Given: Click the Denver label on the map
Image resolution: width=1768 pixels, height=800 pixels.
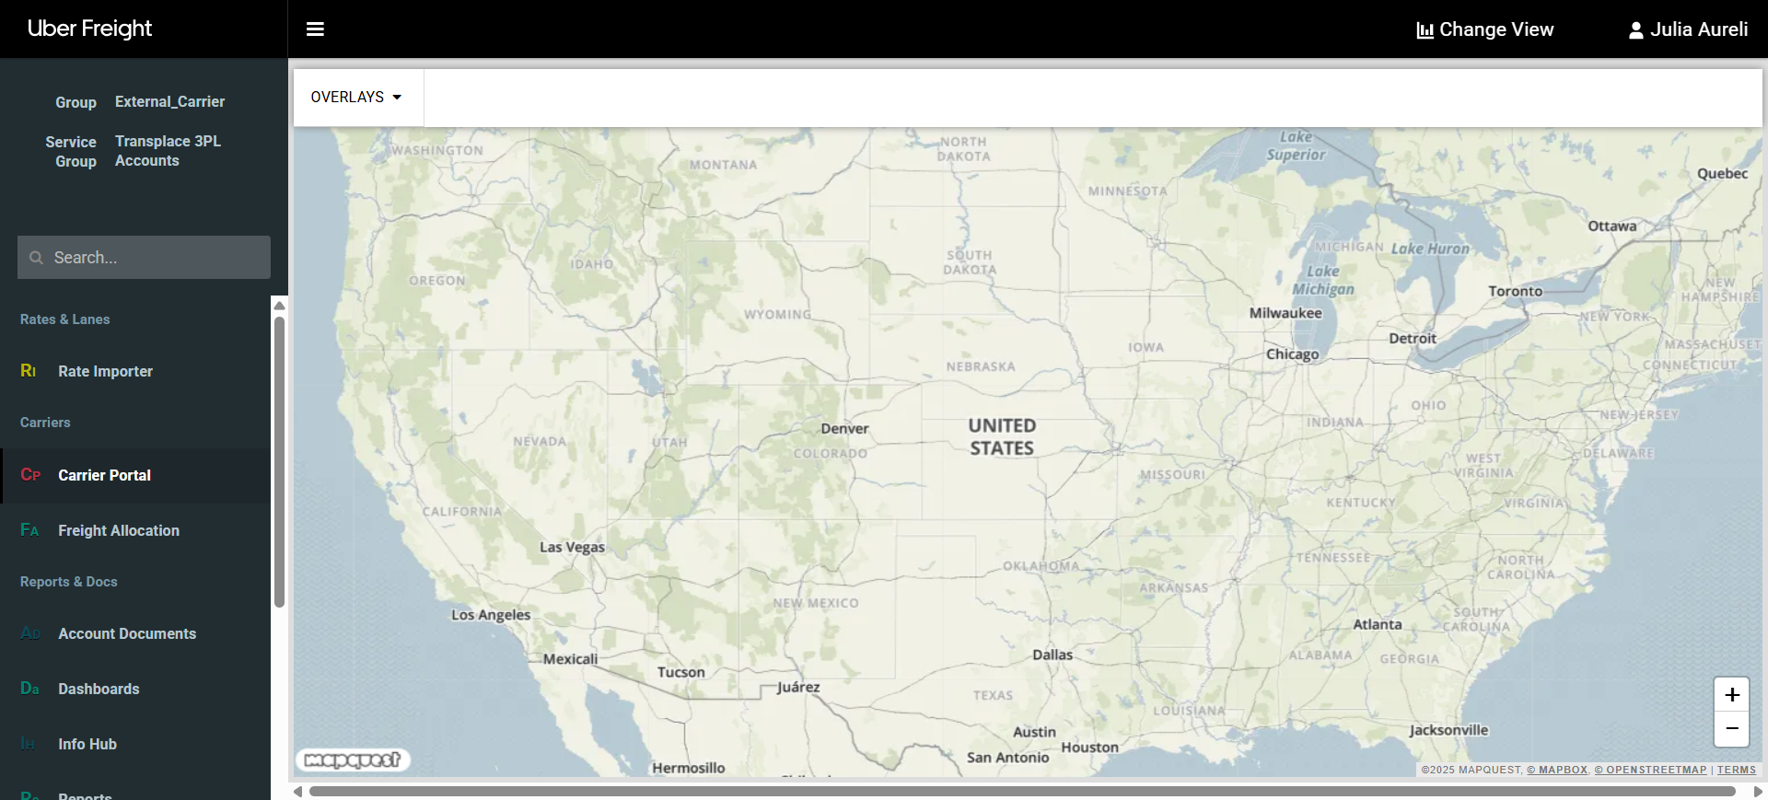Looking at the screenshot, I should (844, 429).
